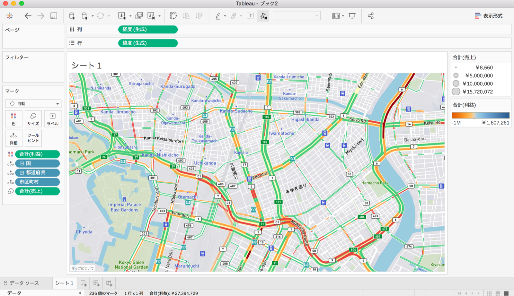Open the ラベル (Label) marks card
The width and height of the screenshot is (514, 296).
pos(52,119)
